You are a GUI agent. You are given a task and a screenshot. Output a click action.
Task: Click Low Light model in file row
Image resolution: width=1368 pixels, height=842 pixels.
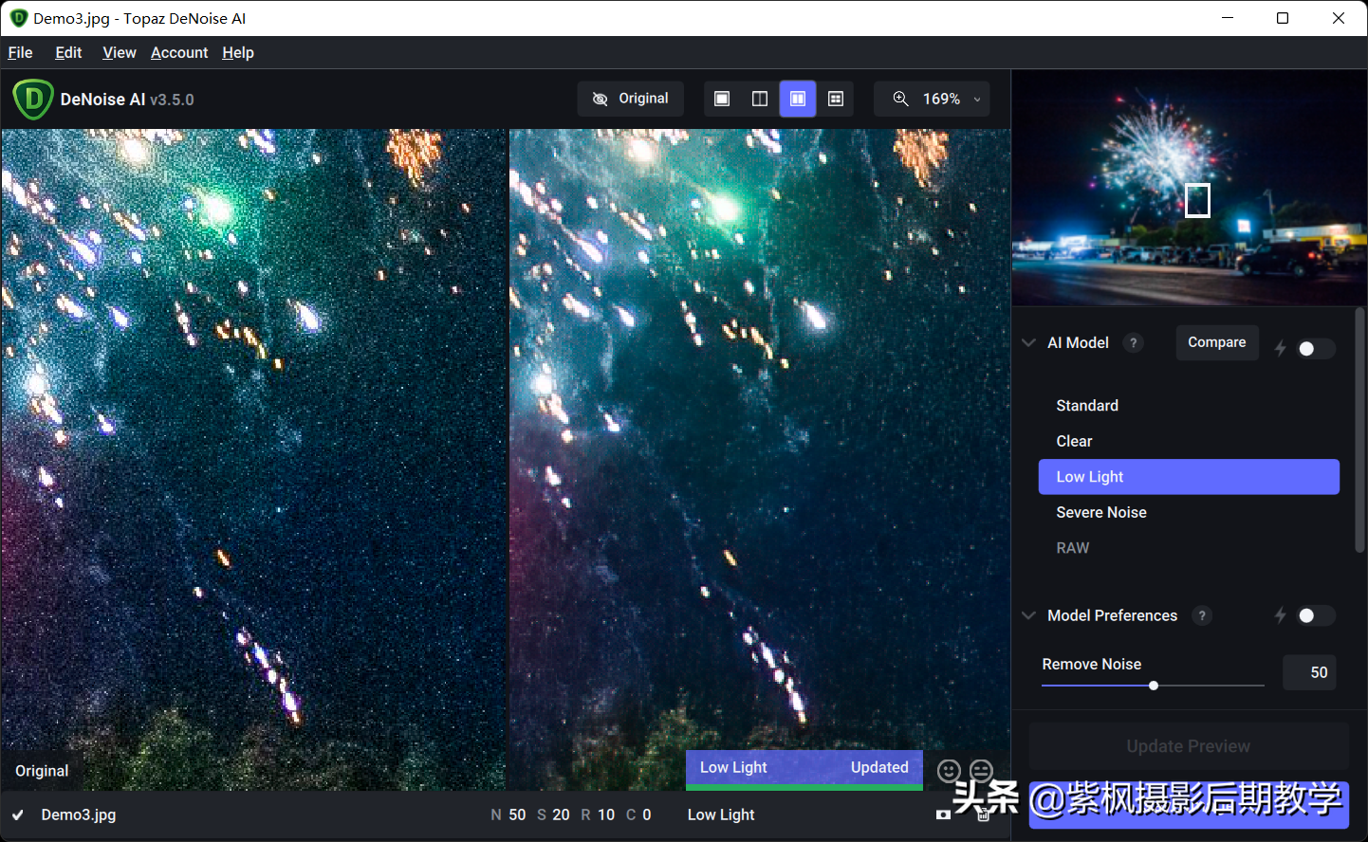(721, 815)
